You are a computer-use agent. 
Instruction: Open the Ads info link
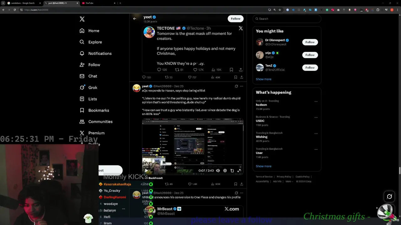[277, 182]
